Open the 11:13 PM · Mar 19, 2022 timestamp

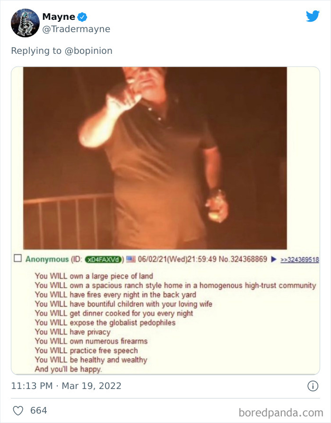[66, 386]
